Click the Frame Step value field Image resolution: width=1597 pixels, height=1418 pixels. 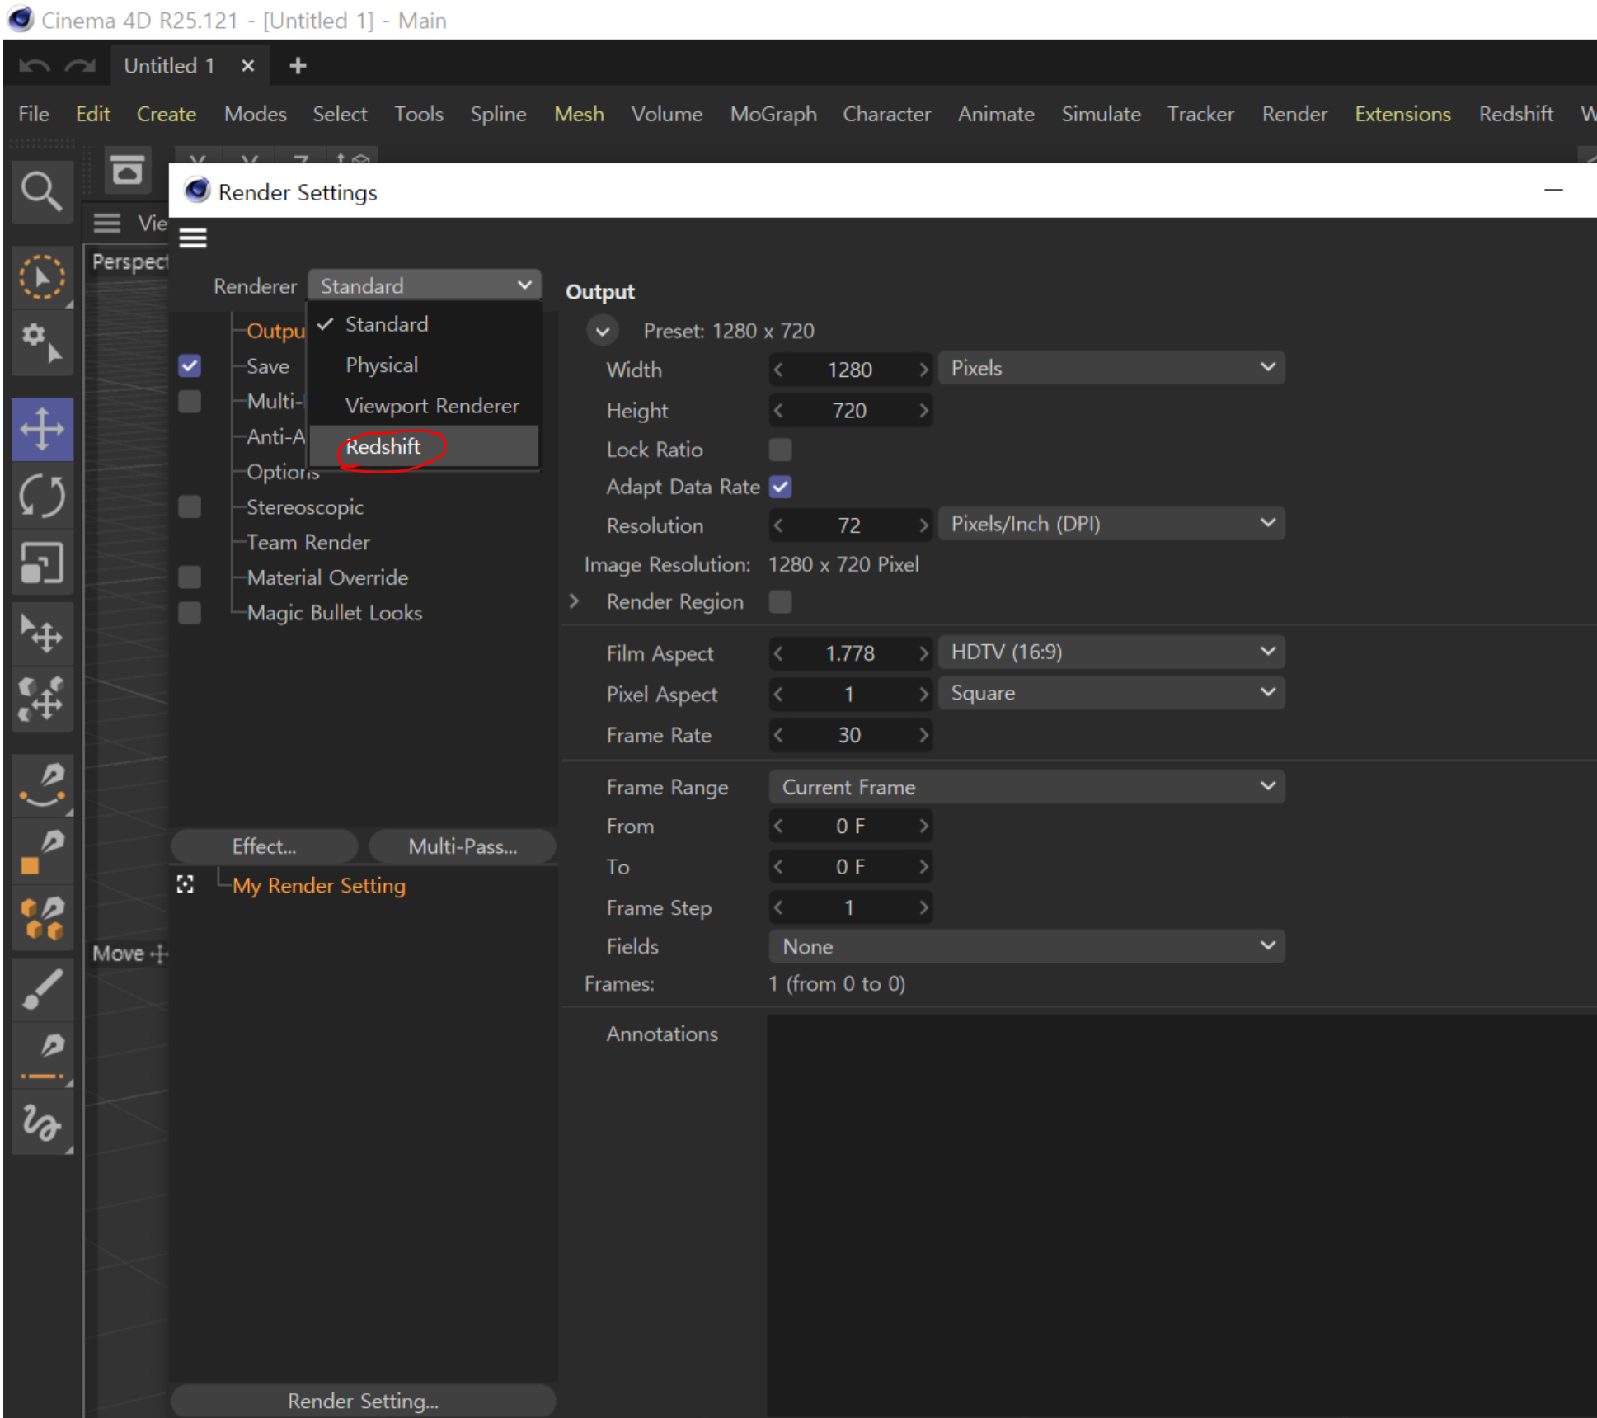click(x=850, y=907)
